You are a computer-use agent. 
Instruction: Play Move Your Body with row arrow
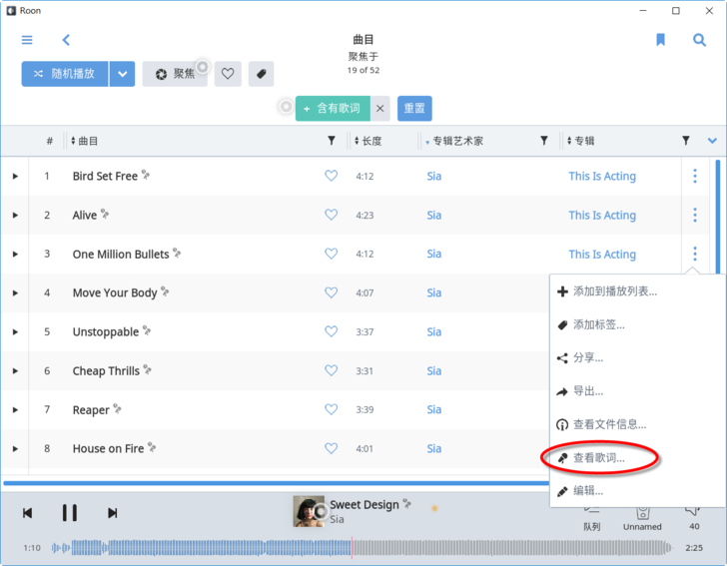tap(15, 292)
